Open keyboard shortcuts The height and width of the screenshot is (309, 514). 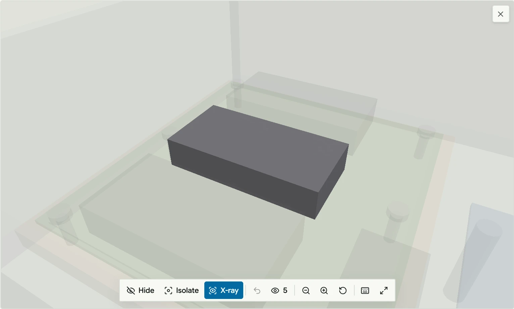365,290
